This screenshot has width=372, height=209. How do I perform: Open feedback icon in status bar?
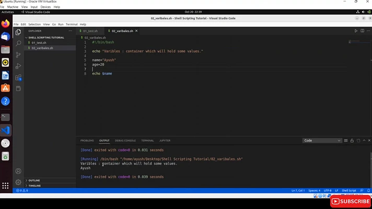[362, 191]
